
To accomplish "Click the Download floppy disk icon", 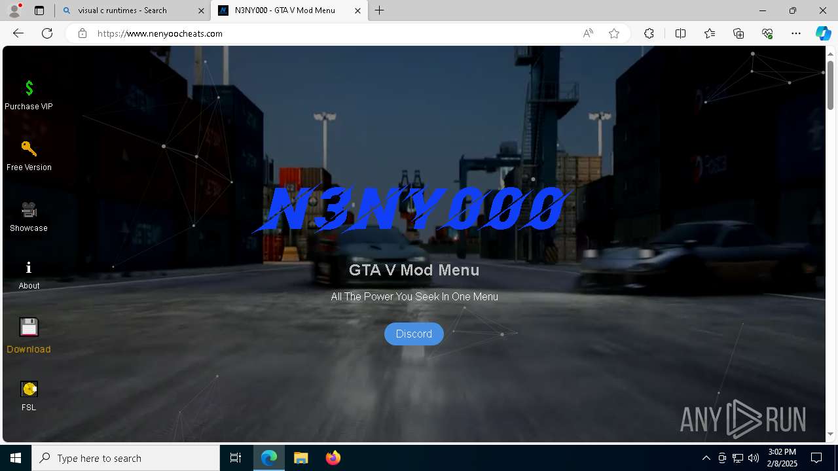I will (x=29, y=327).
